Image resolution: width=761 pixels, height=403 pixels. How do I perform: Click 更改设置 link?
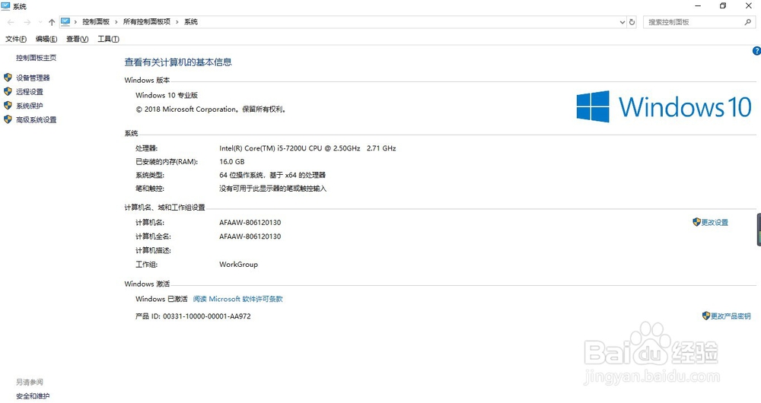[x=715, y=222]
